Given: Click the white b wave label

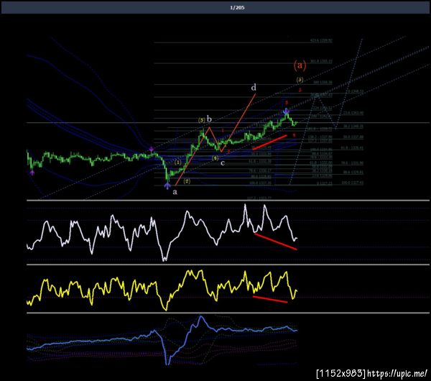Looking at the screenshot, I should pyautogui.click(x=209, y=119).
